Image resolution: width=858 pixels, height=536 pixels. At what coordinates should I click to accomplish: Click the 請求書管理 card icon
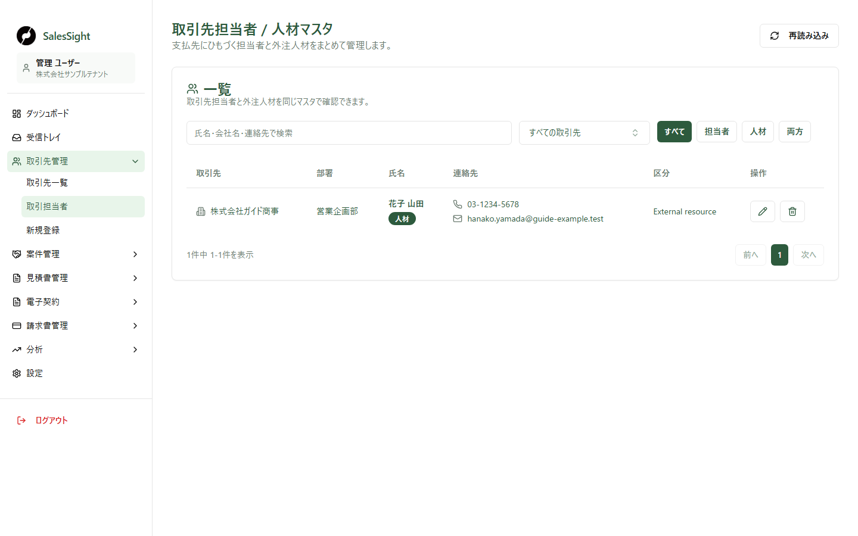click(17, 326)
